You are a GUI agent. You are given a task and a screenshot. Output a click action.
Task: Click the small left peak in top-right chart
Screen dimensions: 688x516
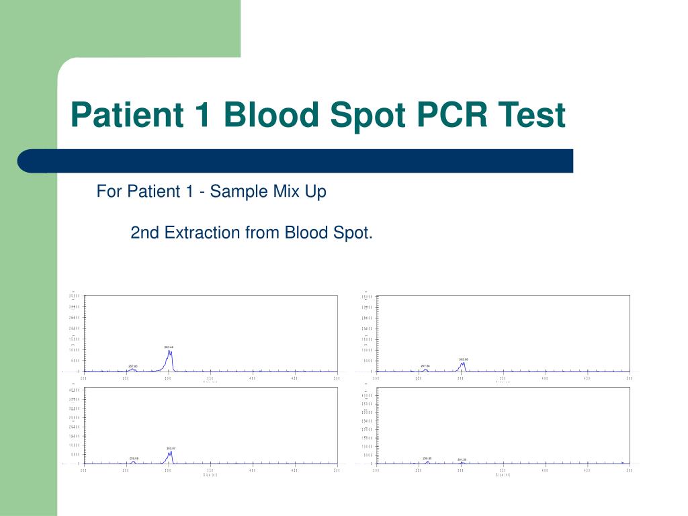tap(425, 370)
